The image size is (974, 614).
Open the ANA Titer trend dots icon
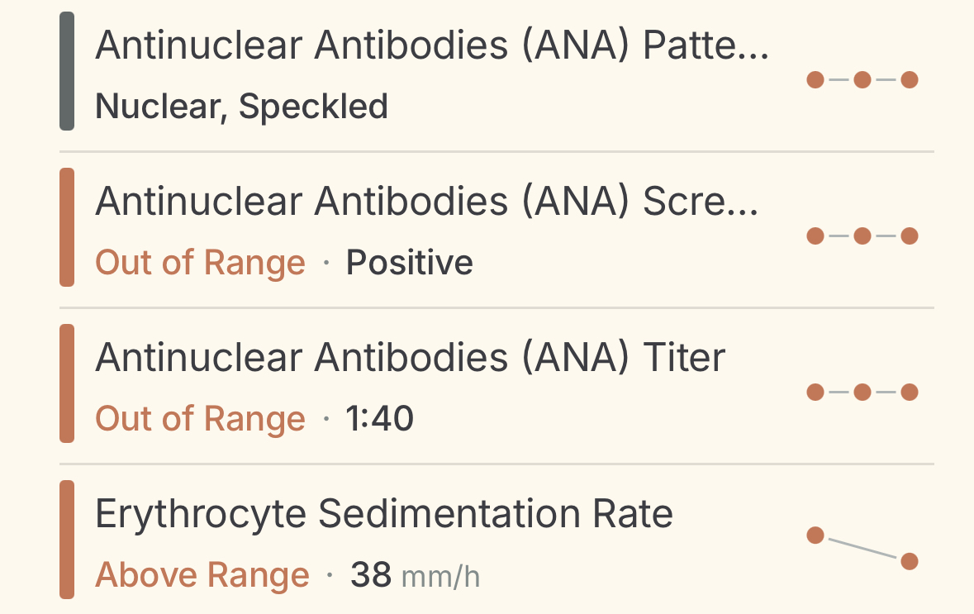click(x=862, y=393)
